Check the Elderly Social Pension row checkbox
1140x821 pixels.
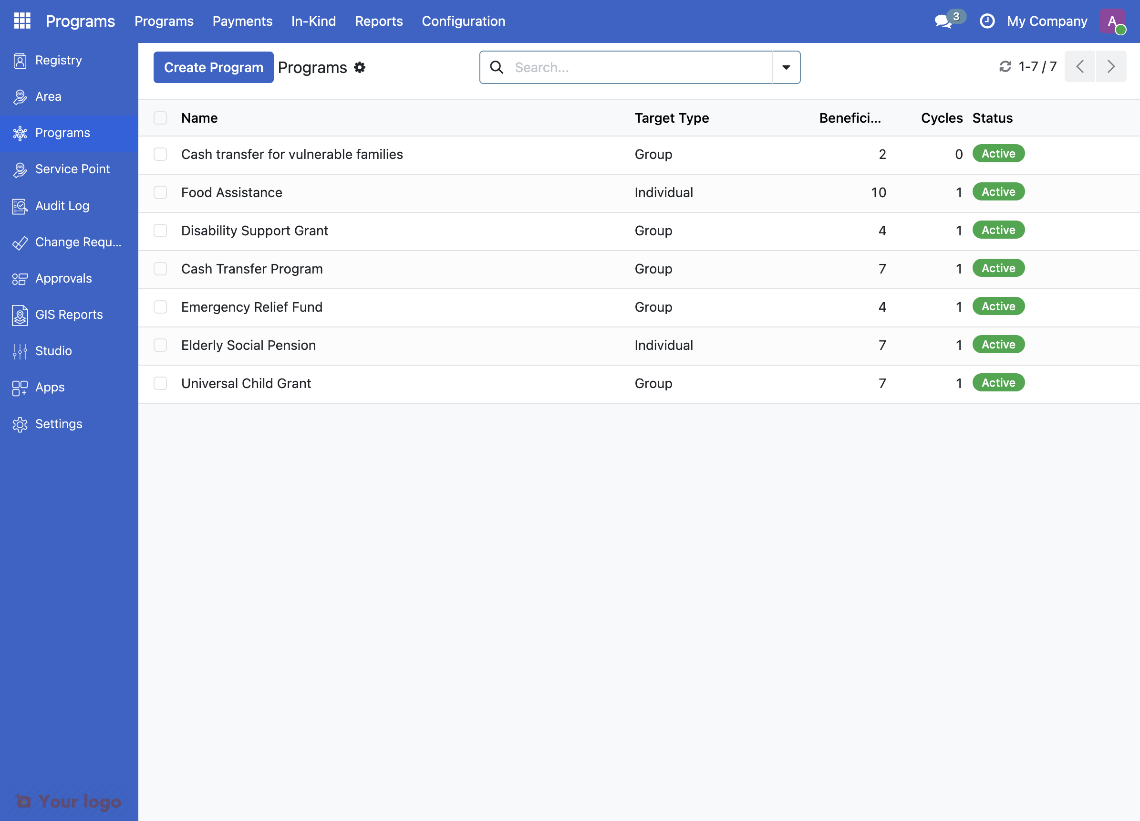click(x=160, y=345)
